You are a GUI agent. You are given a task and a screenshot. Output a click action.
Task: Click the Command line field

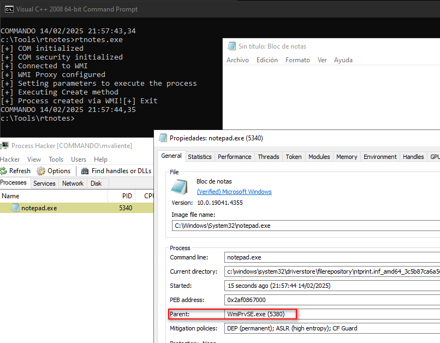click(x=332, y=257)
